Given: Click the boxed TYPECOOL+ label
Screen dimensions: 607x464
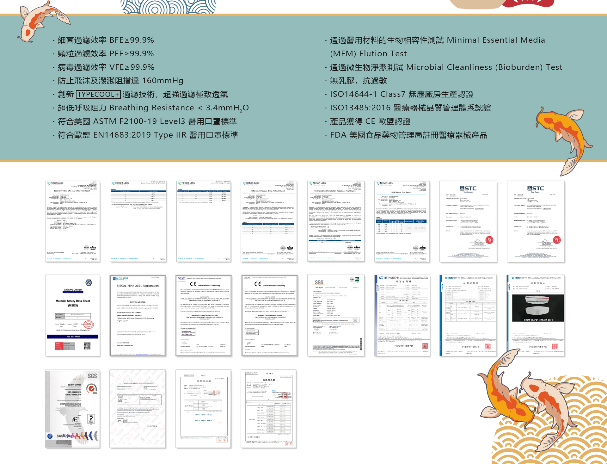Looking at the screenshot, I should [98, 94].
